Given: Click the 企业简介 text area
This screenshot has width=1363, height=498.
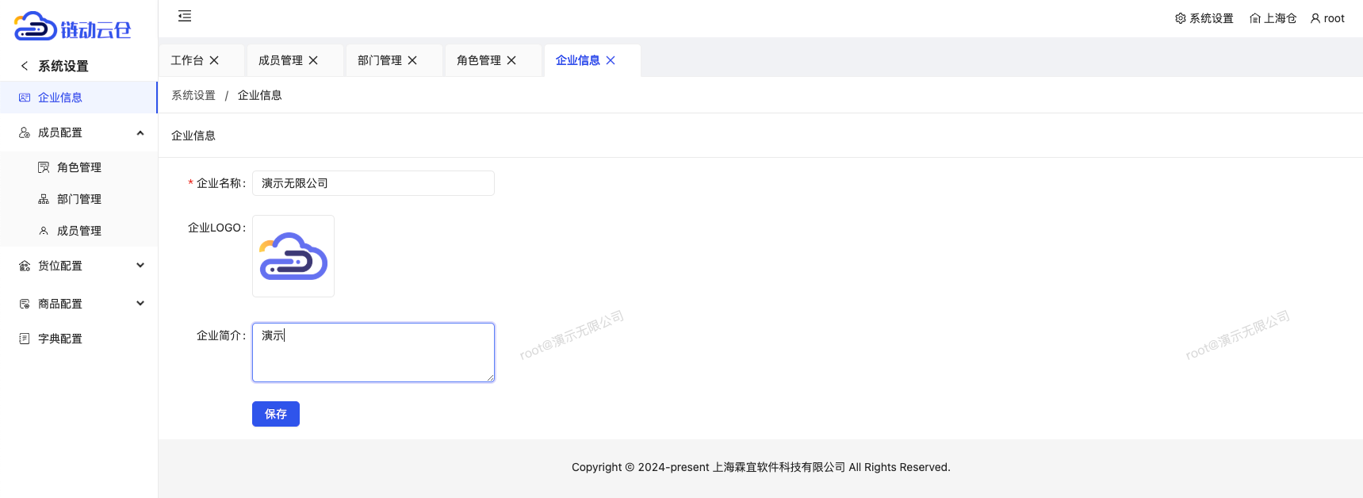Looking at the screenshot, I should point(373,352).
